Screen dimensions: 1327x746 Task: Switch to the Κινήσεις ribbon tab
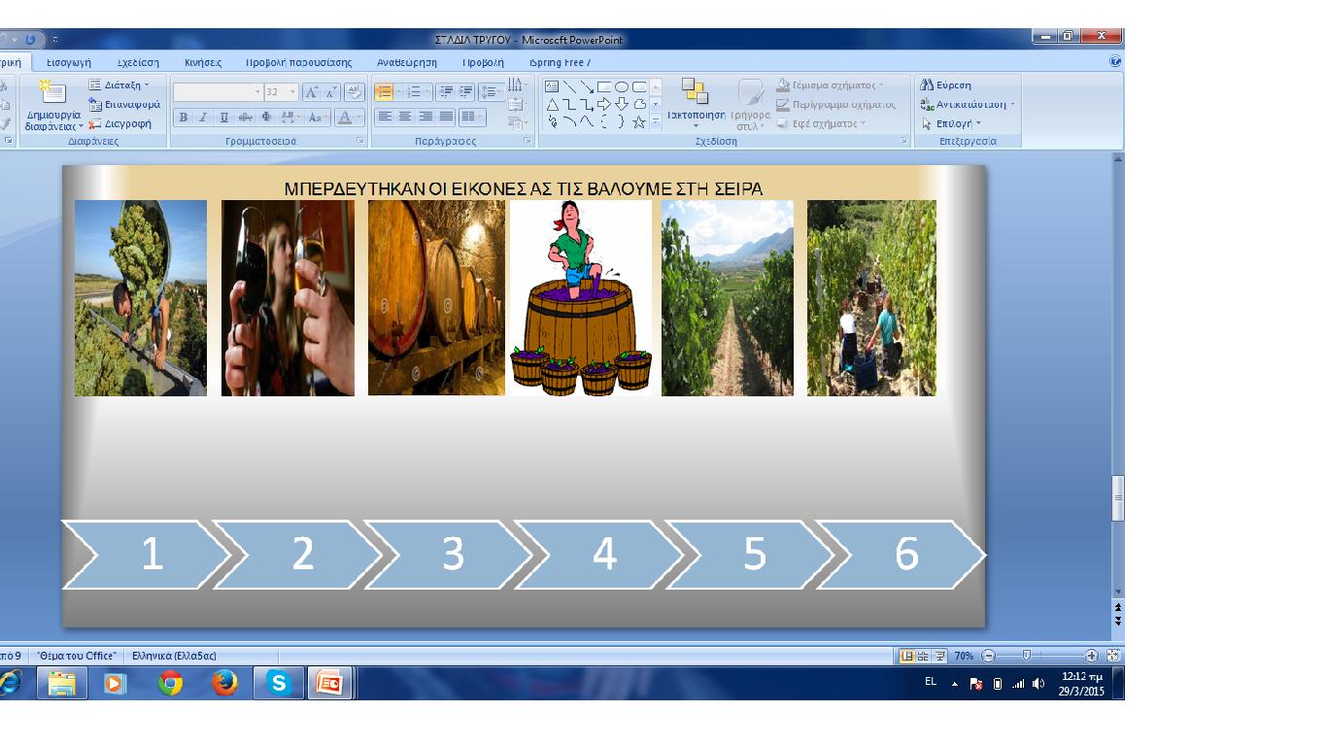[x=203, y=62]
